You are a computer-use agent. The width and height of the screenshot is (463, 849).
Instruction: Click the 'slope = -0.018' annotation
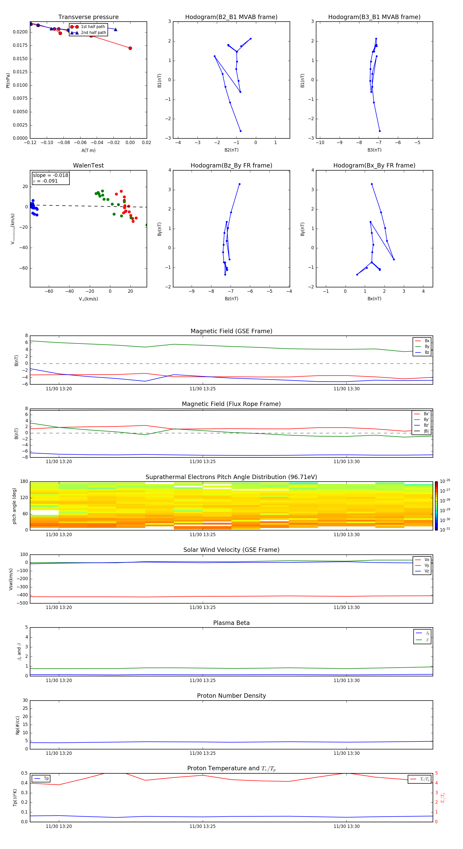tap(50, 175)
